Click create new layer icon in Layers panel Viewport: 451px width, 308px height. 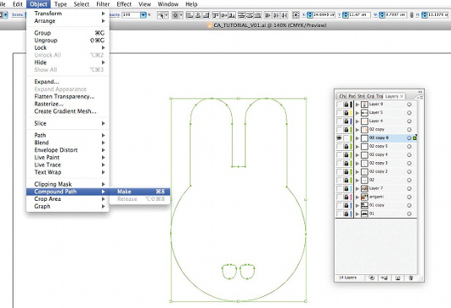398,278
